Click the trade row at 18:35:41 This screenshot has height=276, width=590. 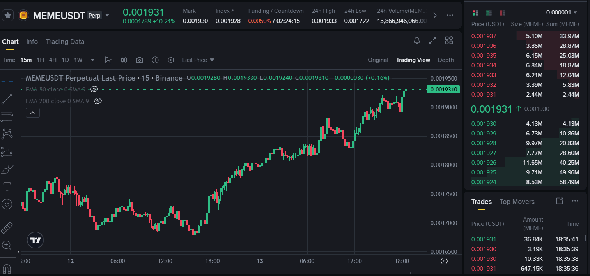pyautogui.click(x=525, y=239)
